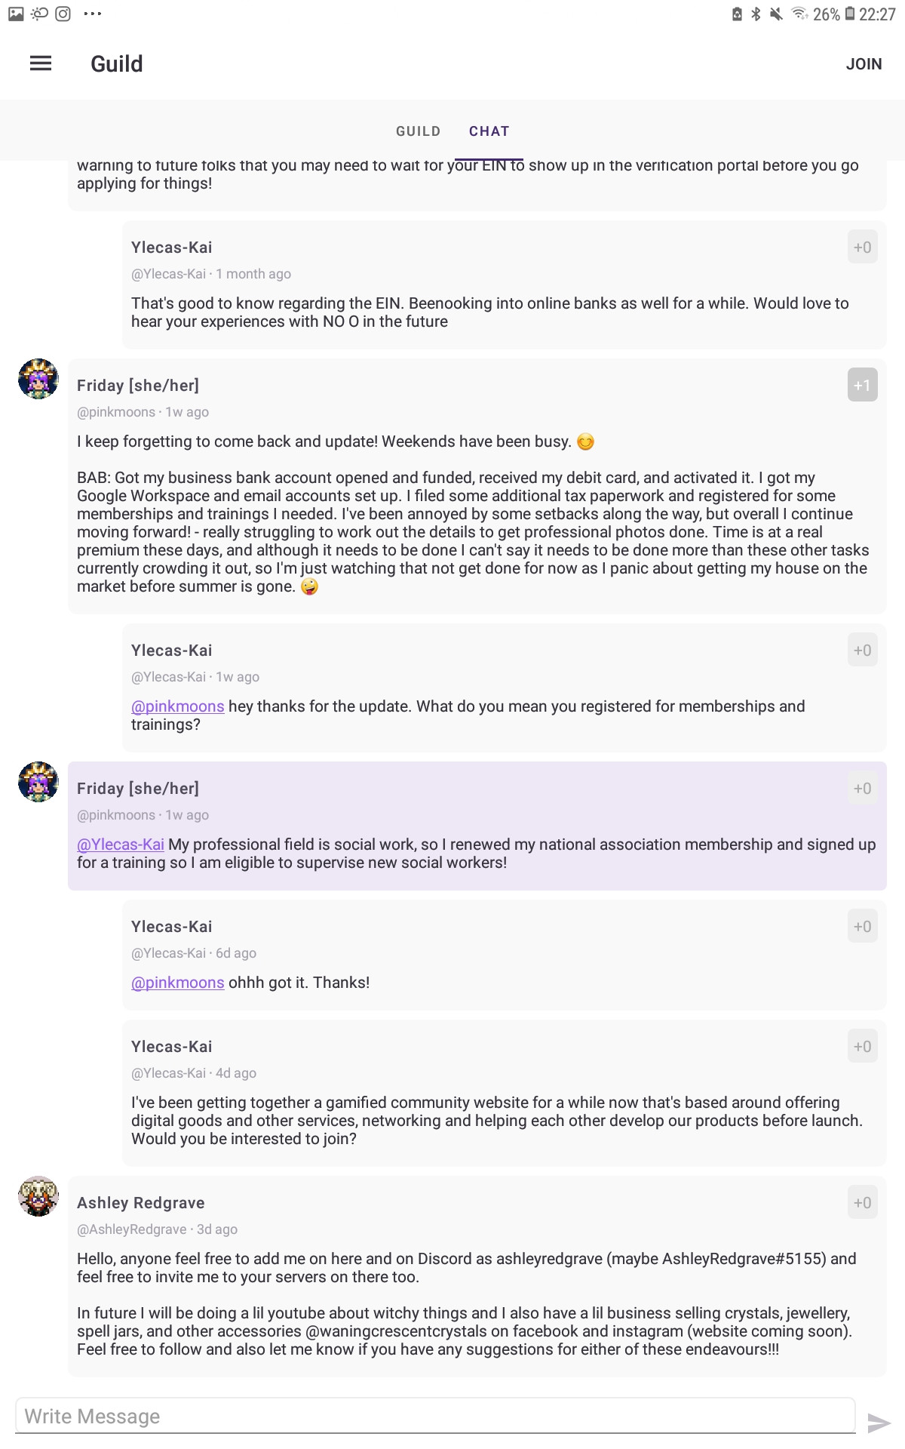This screenshot has height=1449, width=905.
Task: Tap the battery indicator in status bar
Action: (x=850, y=14)
